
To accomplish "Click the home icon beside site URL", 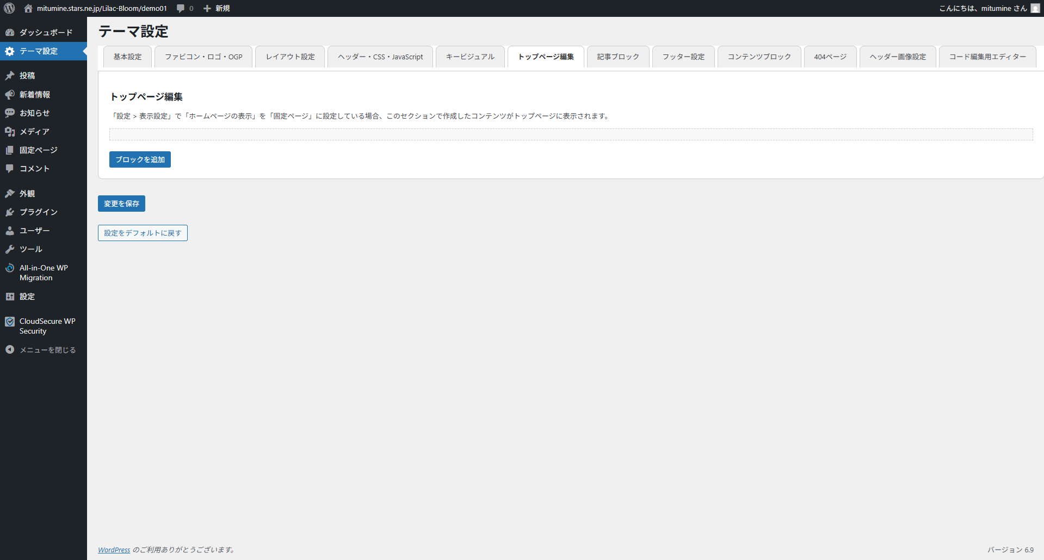I will [28, 8].
